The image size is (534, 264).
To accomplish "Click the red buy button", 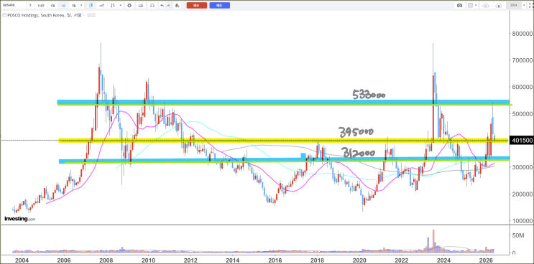I will tap(196, 6).
